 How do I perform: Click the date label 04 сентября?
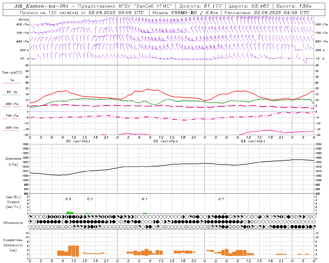[x=253, y=141]
